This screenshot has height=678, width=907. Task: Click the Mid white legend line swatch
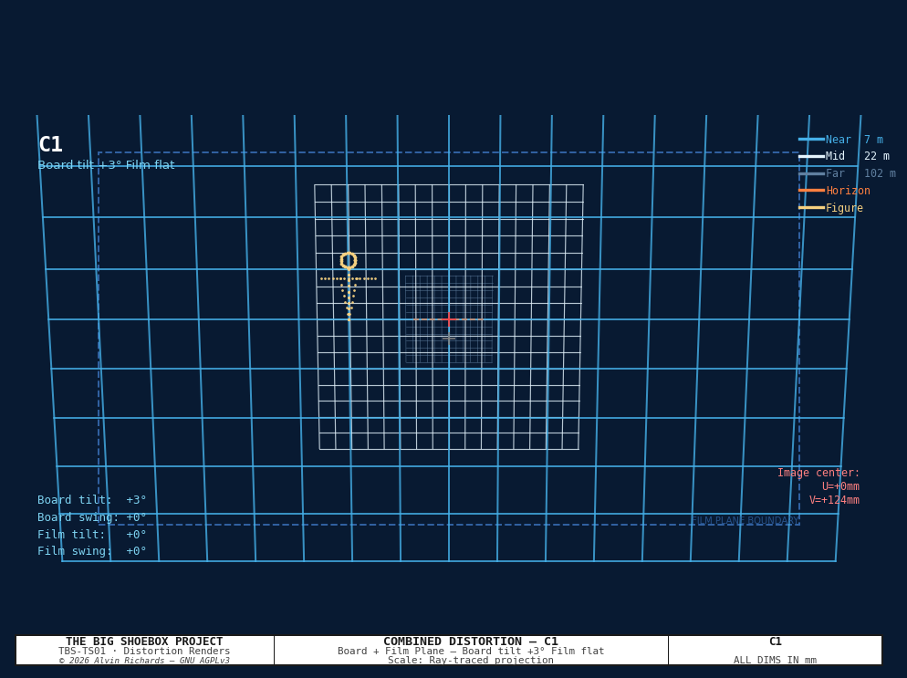(811, 156)
